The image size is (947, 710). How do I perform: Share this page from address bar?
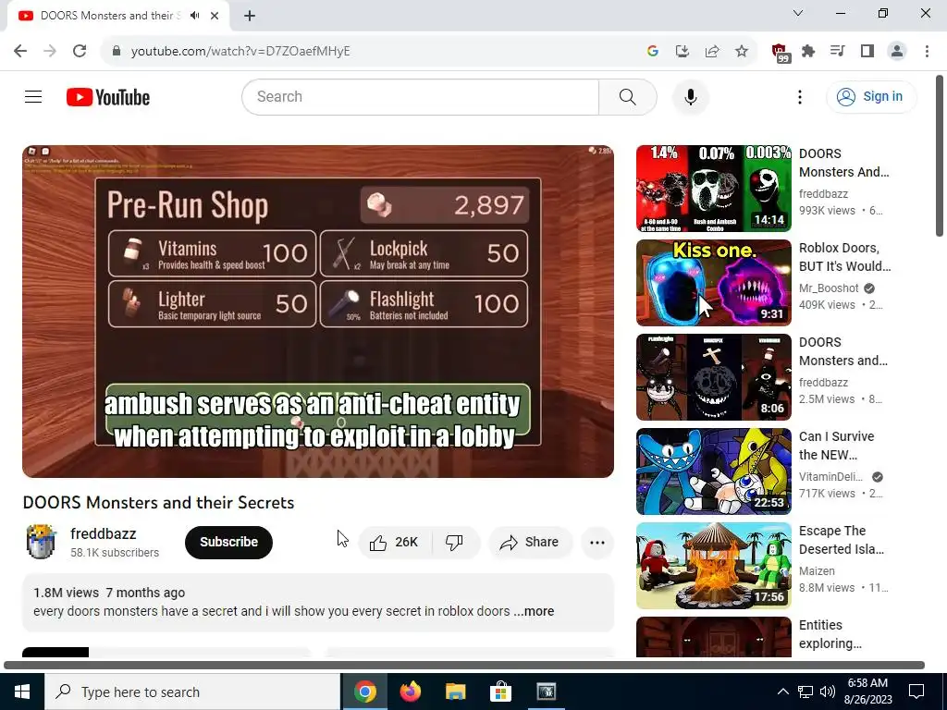tap(711, 51)
